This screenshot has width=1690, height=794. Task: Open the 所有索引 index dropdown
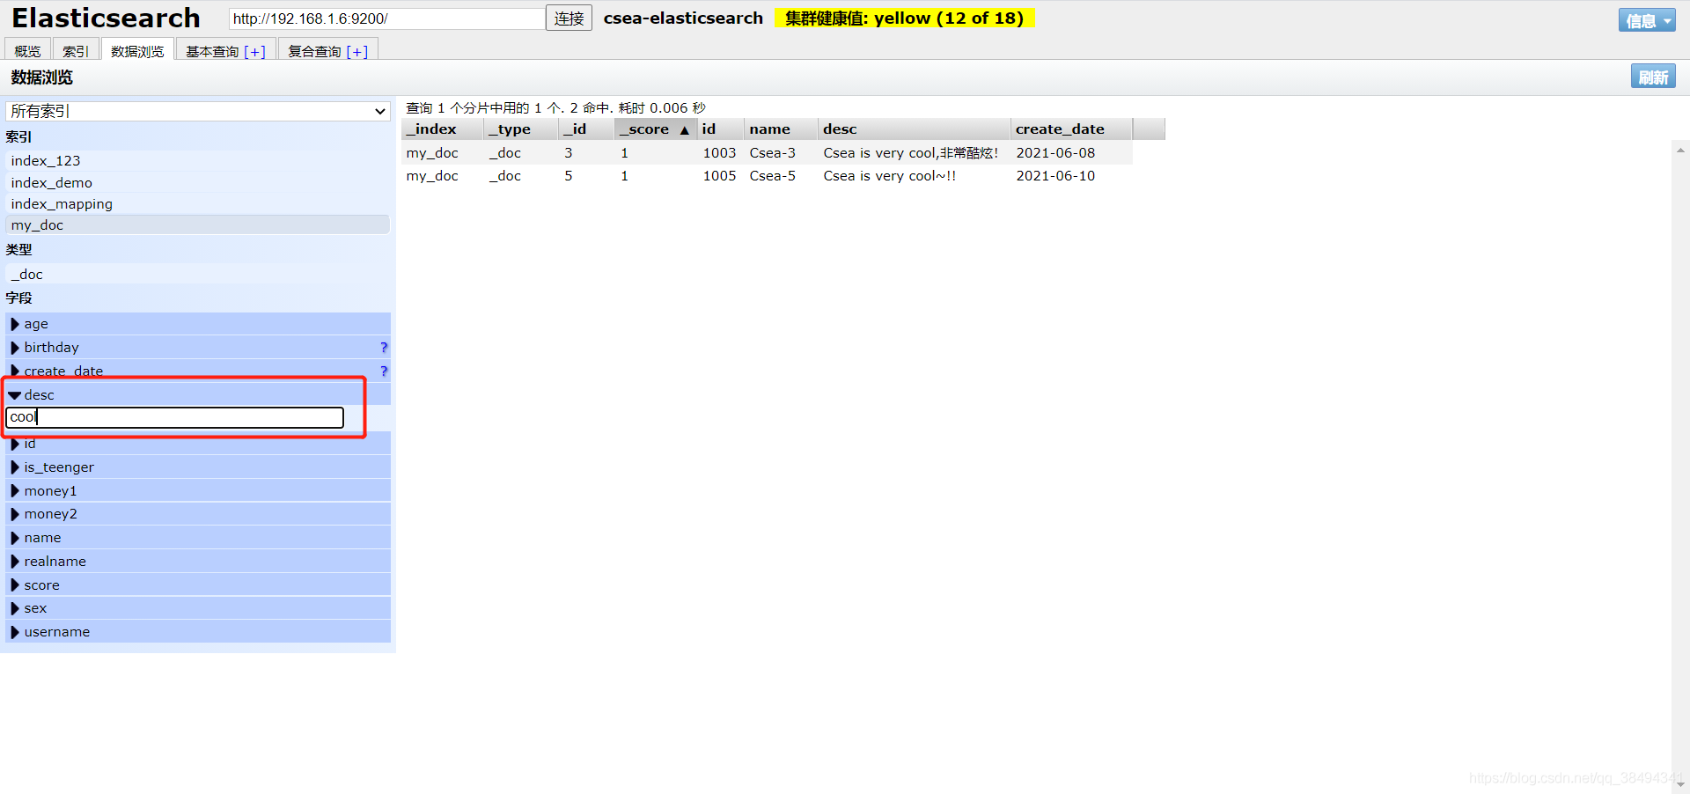pyautogui.click(x=198, y=111)
